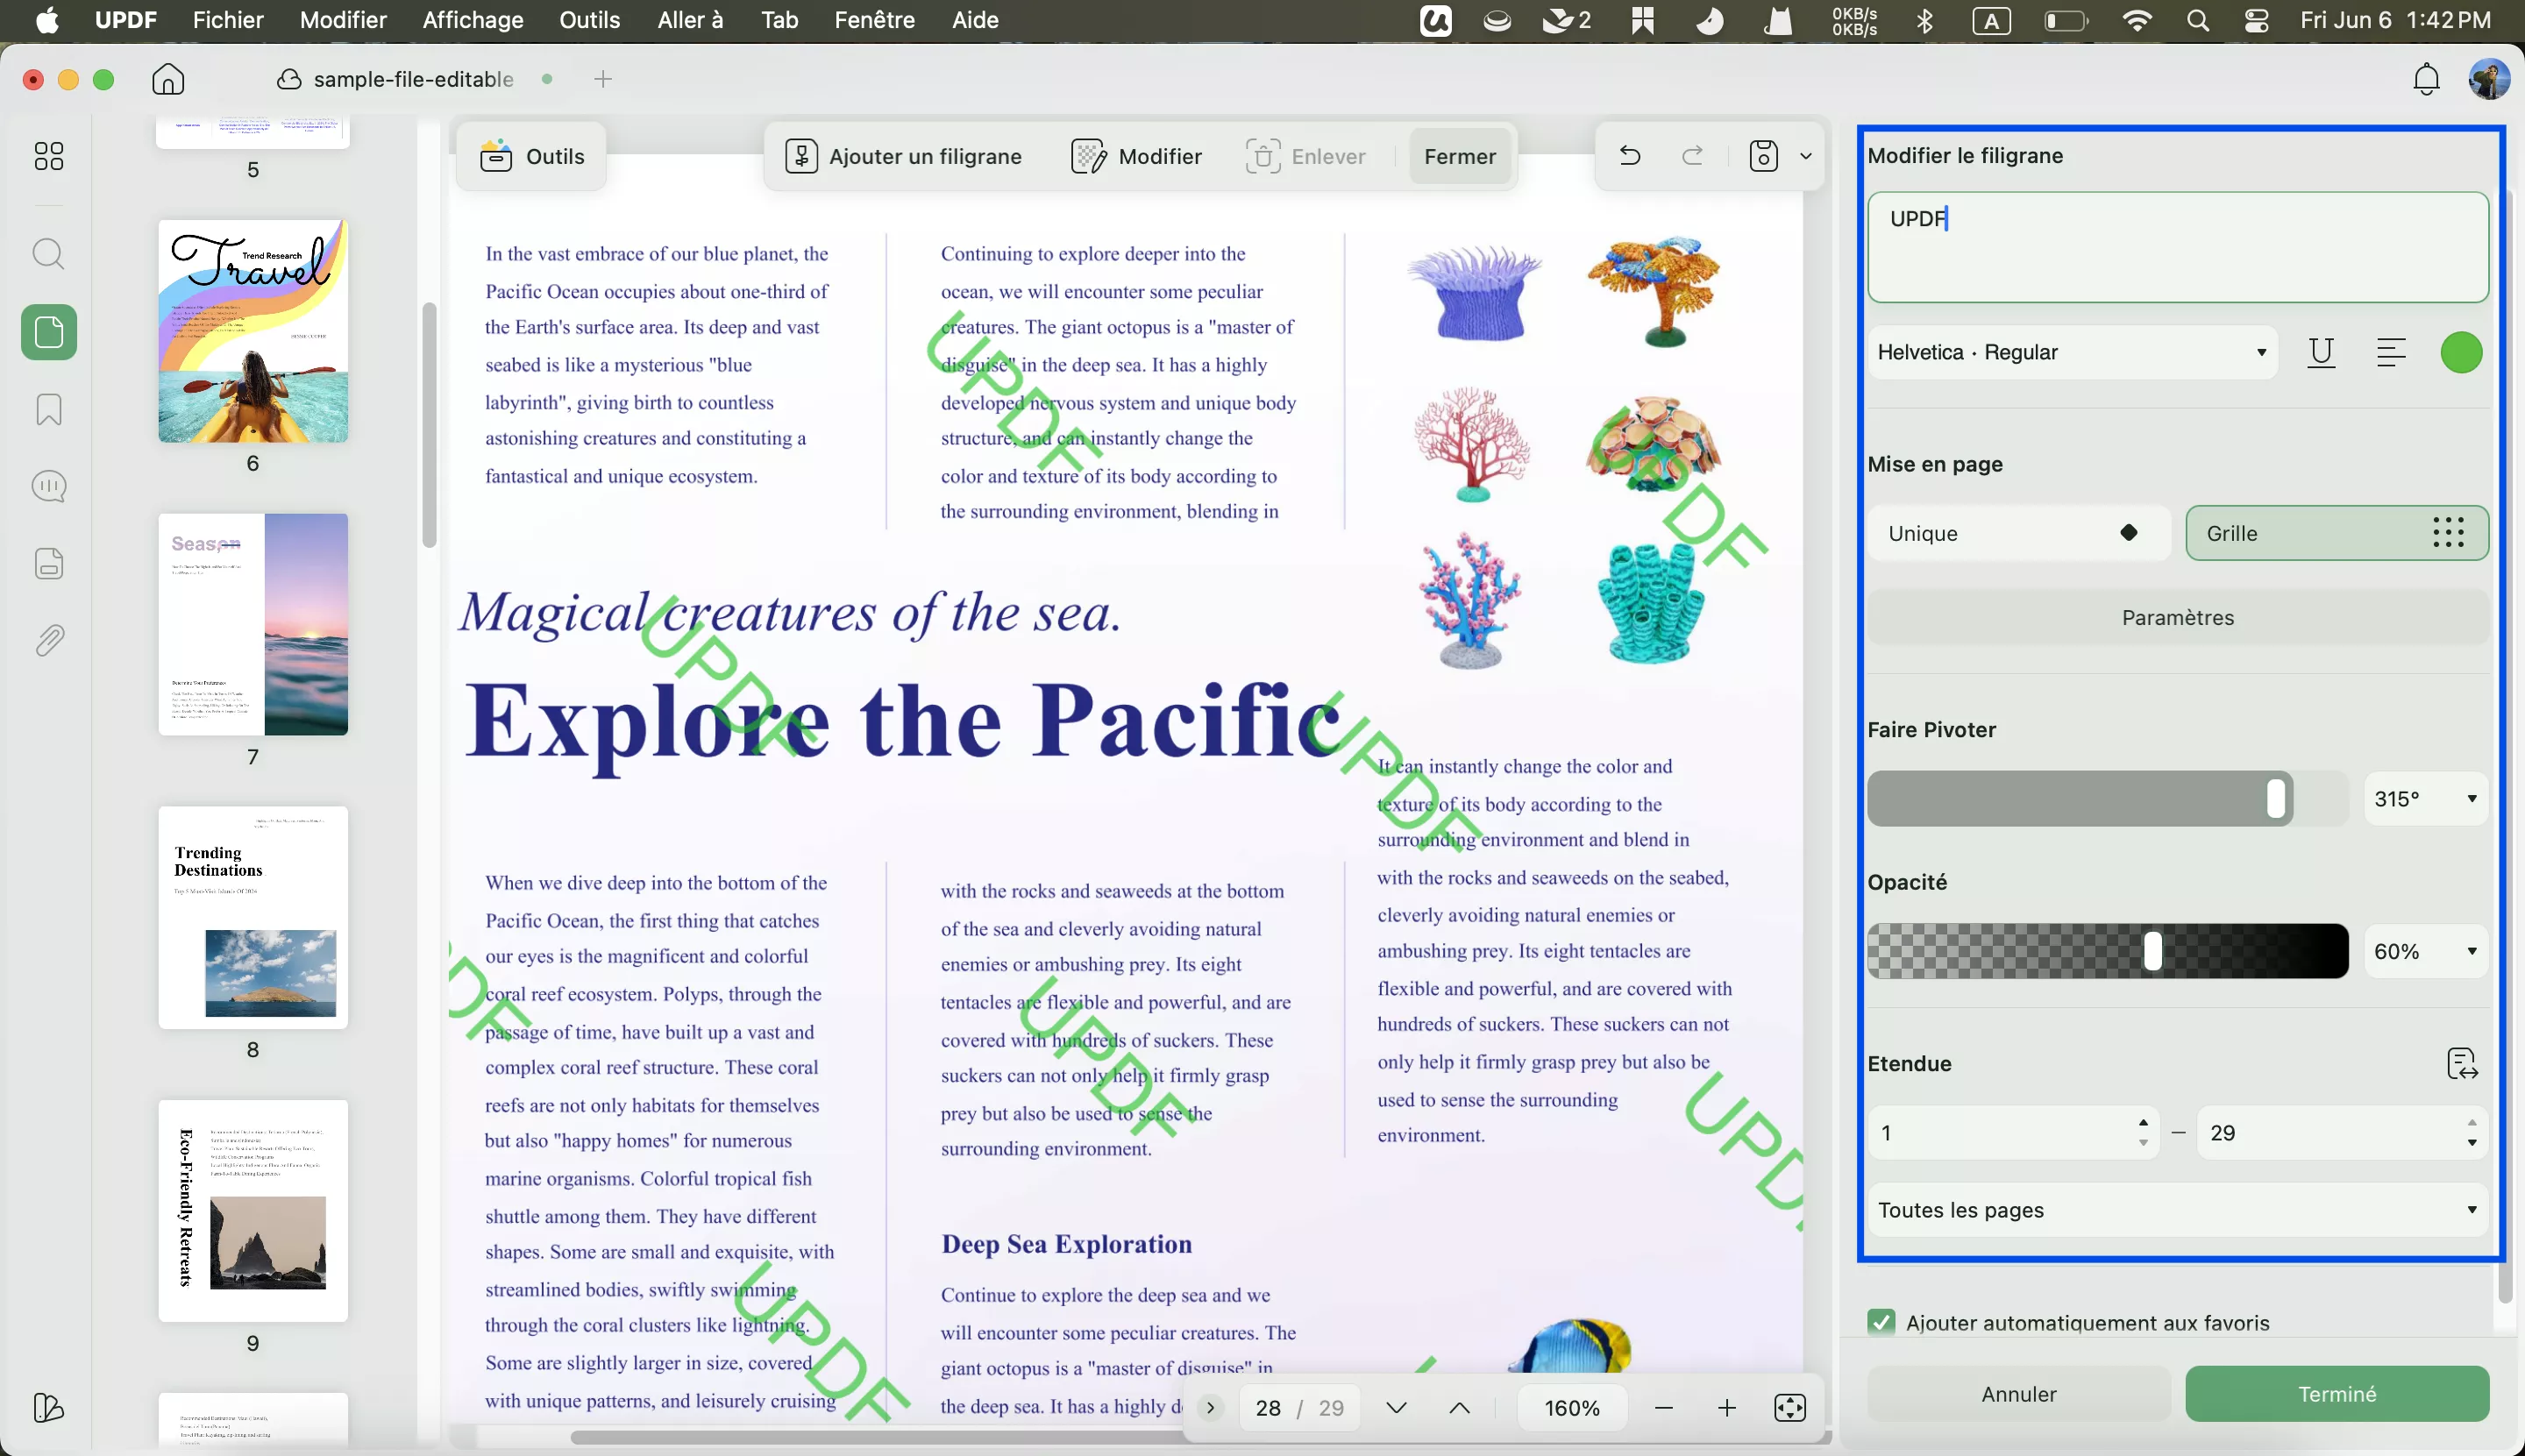Open the notifications bell
Screen dimensions: 2525x1456
point(2426,79)
